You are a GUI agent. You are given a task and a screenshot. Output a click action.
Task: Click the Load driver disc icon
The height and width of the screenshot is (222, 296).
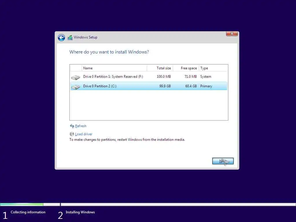[72, 134]
